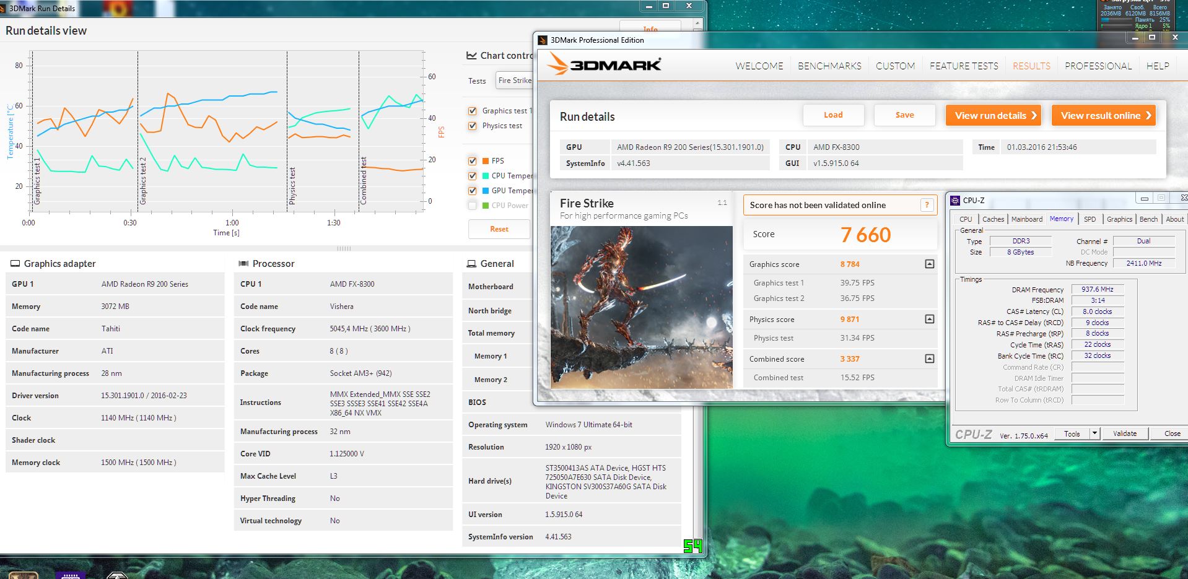Screen dimensions: 1188x579
Task: Uncheck the CPU Temperature series checkbox
Action: [x=473, y=176]
